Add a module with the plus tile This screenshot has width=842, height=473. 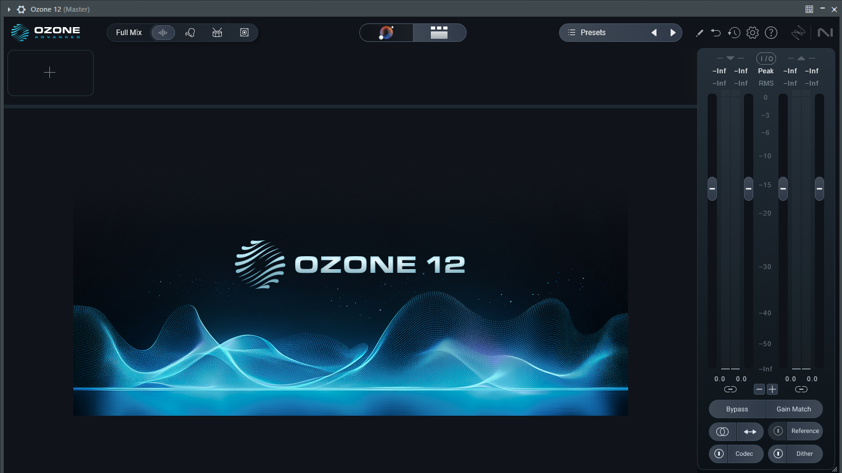(x=50, y=73)
